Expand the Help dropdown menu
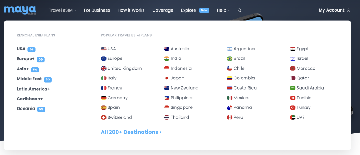 click(x=223, y=10)
